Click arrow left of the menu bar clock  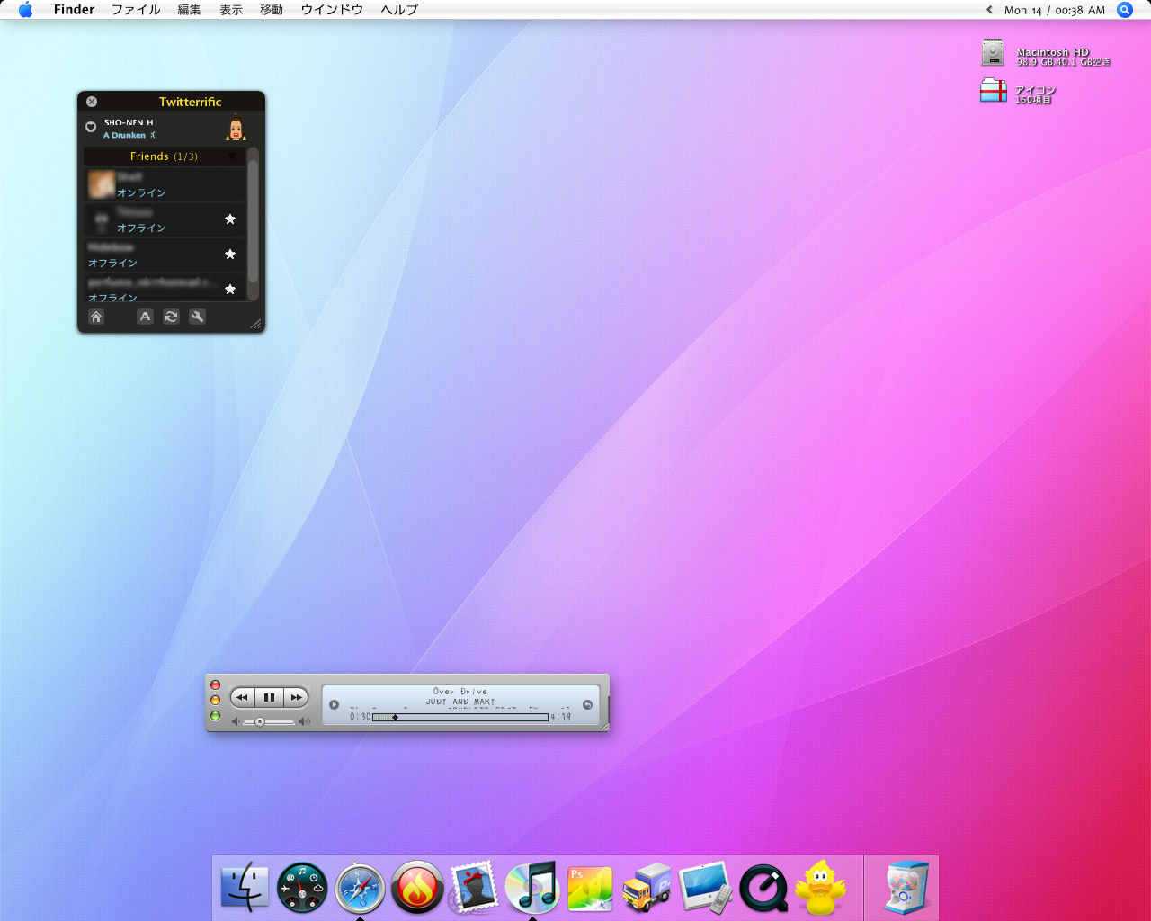[x=989, y=10]
